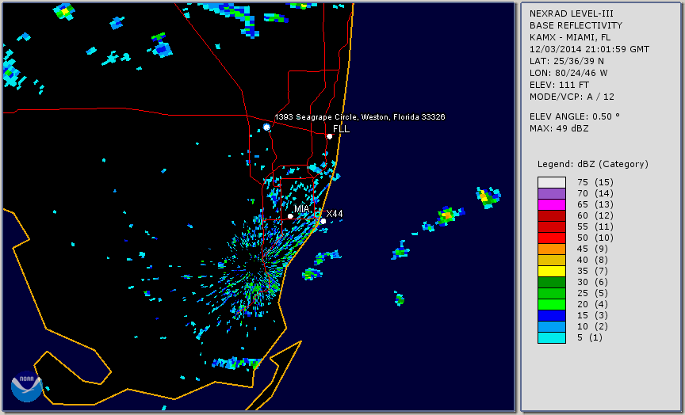Click the NOAA logo on the map
Screen dimensions: 685x415
(x=27, y=386)
